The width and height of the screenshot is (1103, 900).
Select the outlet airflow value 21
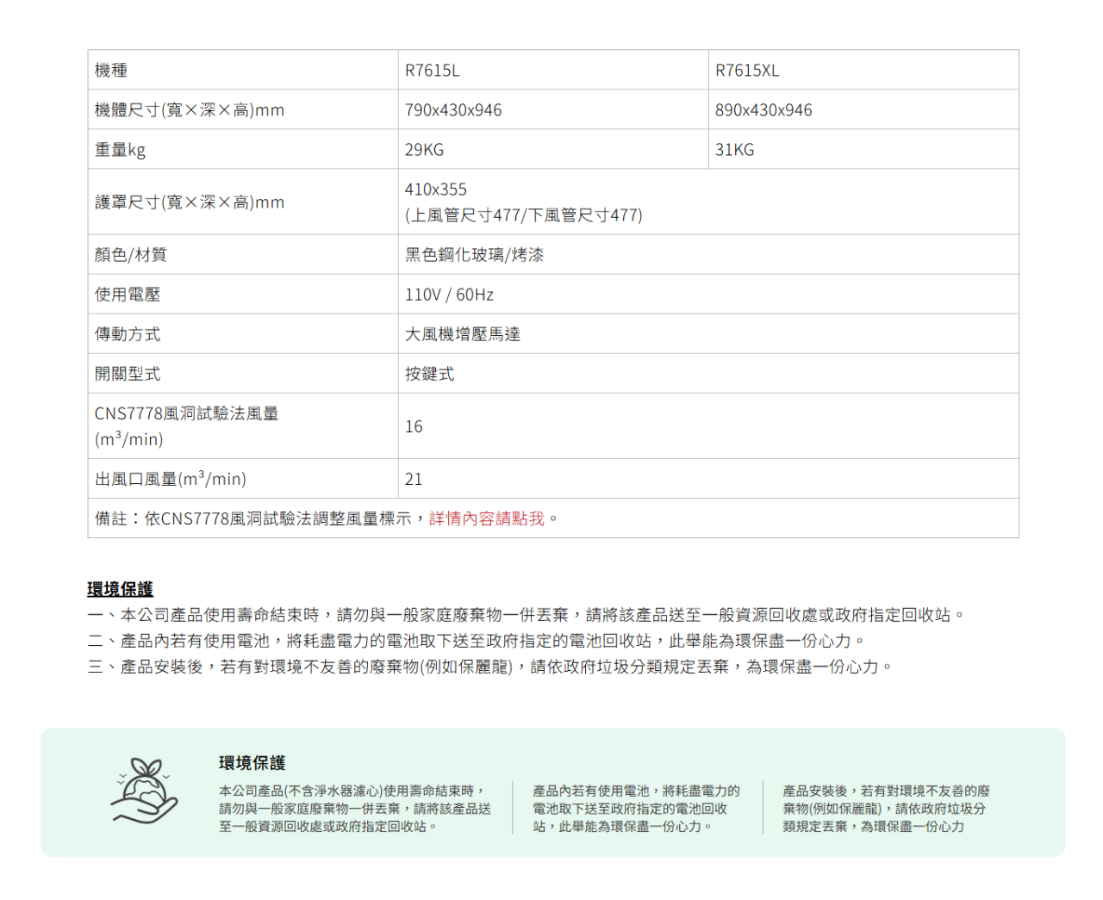(x=414, y=480)
